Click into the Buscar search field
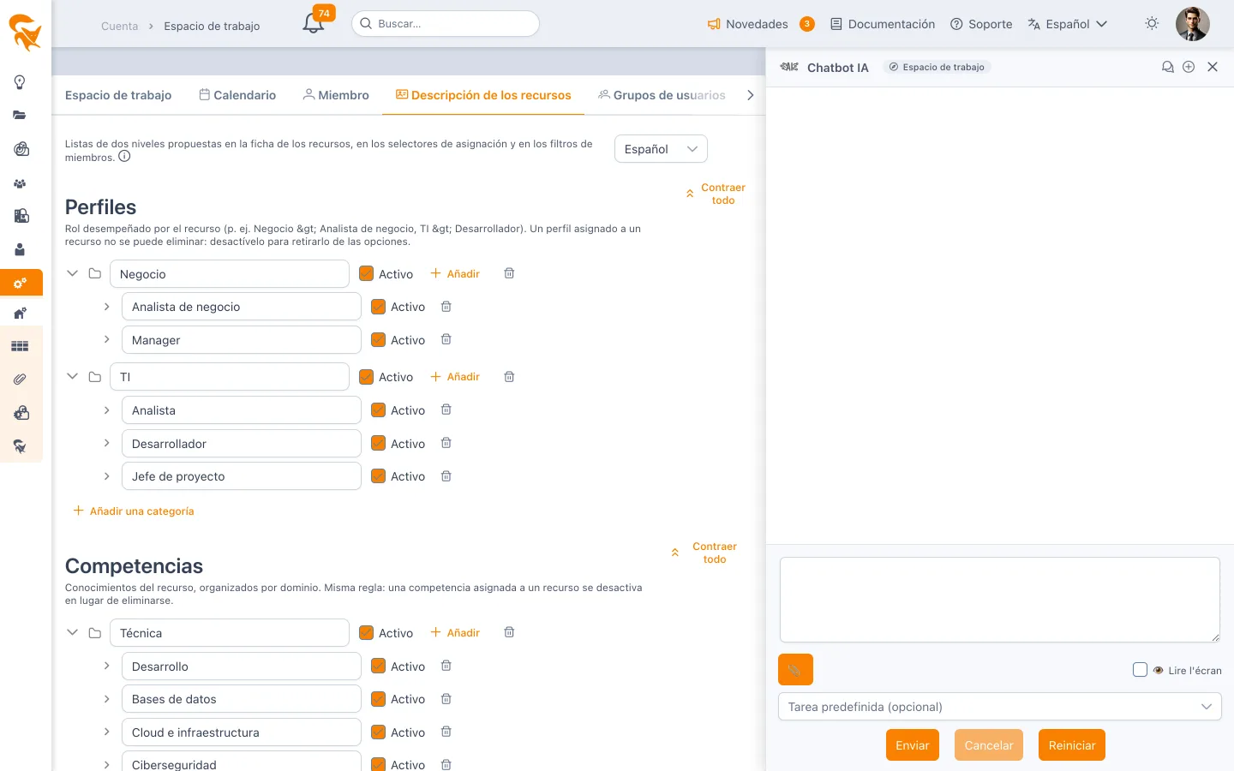This screenshot has width=1234, height=771. (446, 24)
